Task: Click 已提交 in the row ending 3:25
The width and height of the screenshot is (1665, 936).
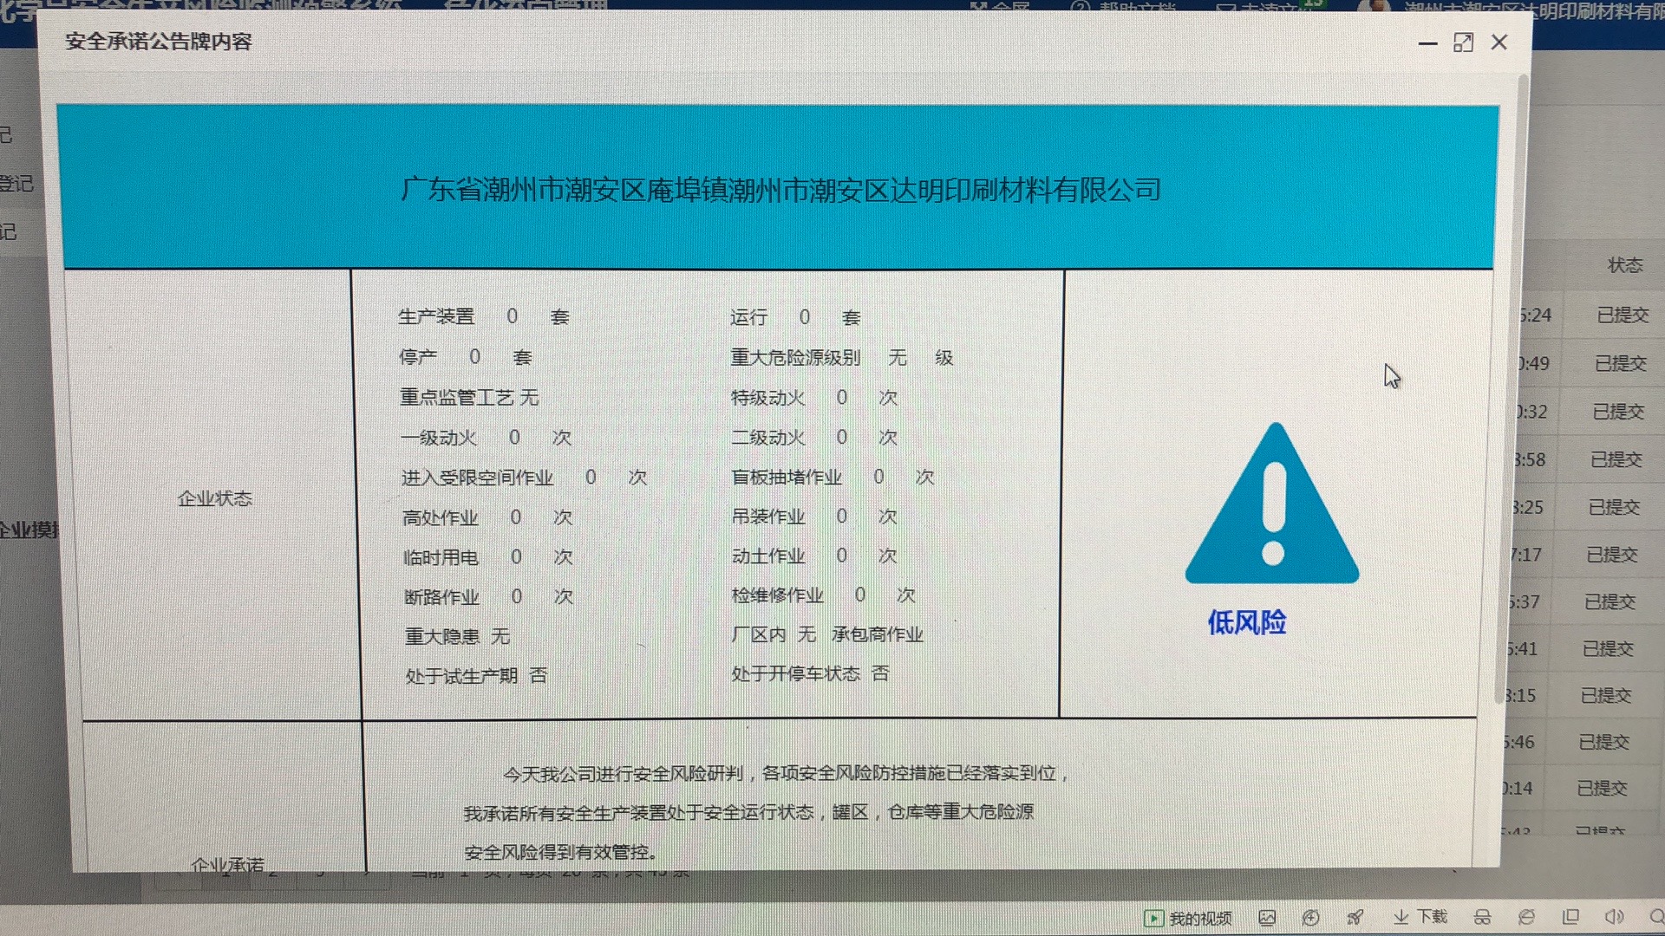Action: [x=1614, y=507]
